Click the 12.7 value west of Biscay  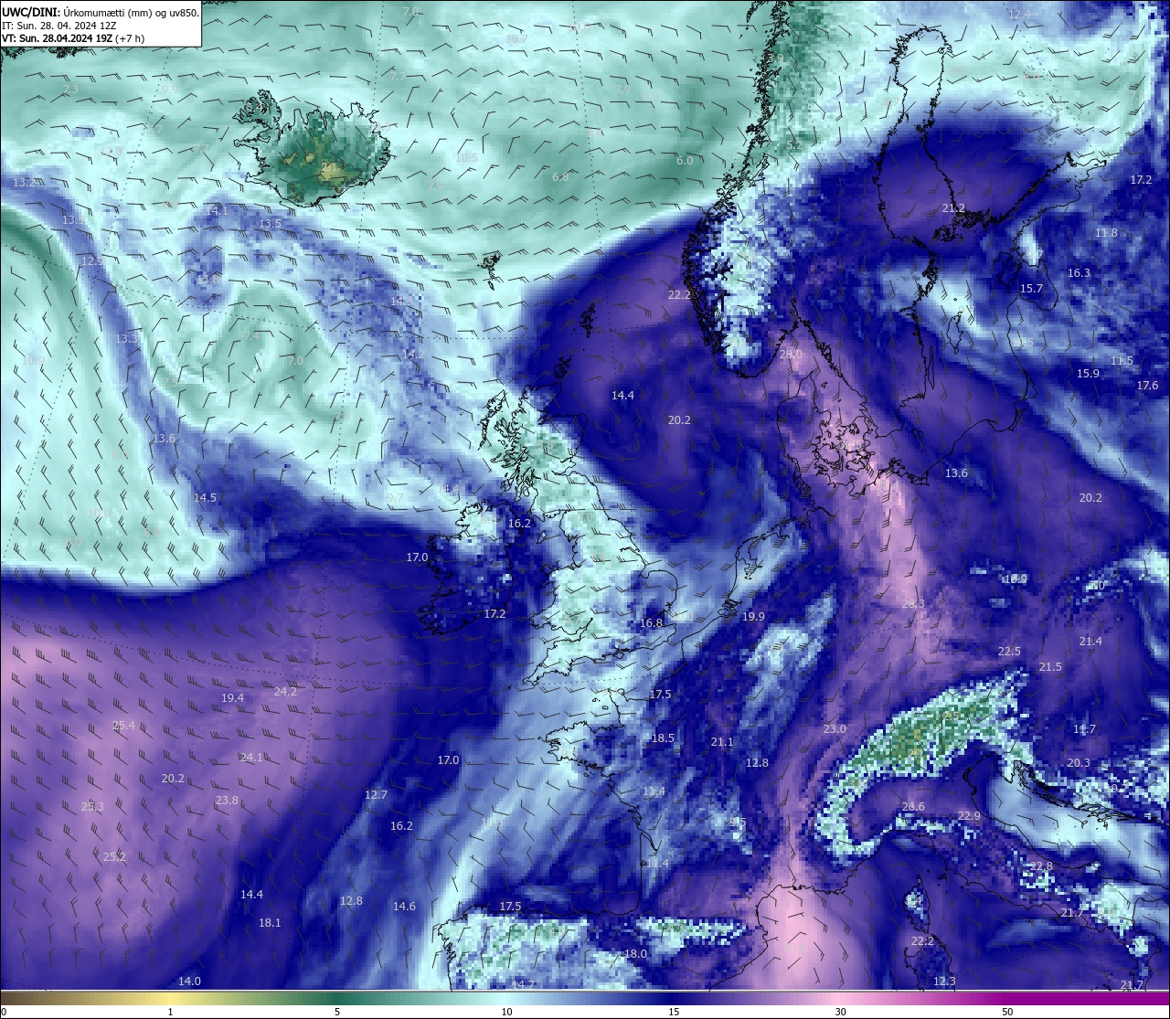click(x=376, y=795)
